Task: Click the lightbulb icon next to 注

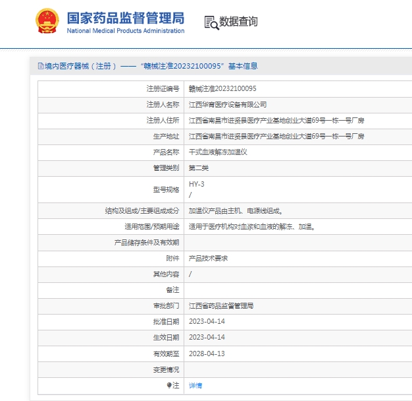Action: [x=169, y=385]
